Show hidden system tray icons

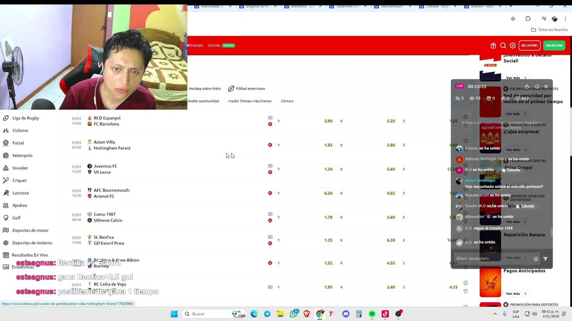495,314
